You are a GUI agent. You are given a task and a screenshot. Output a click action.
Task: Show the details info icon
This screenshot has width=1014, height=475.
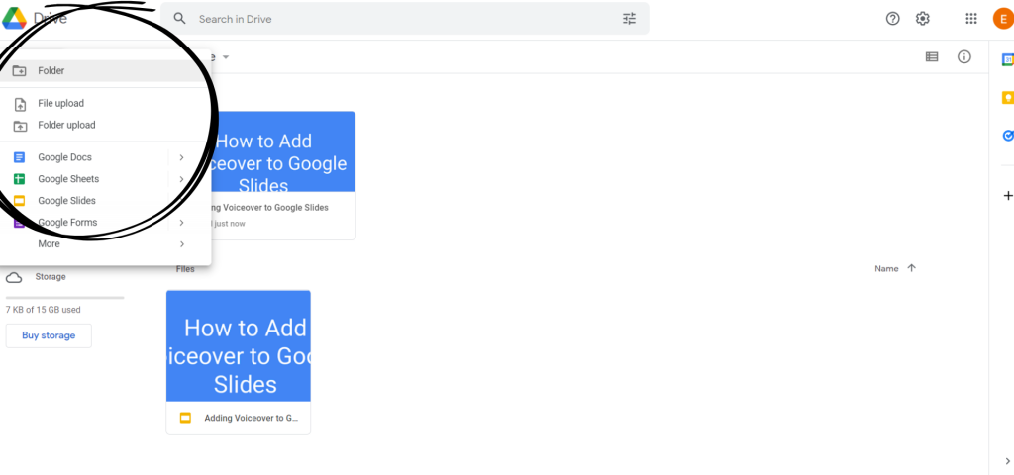tap(964, 56)
